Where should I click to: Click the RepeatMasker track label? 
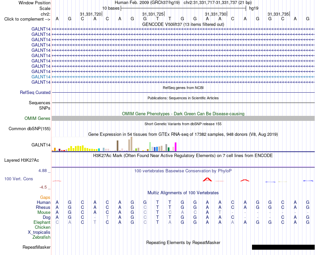(36, 247)
